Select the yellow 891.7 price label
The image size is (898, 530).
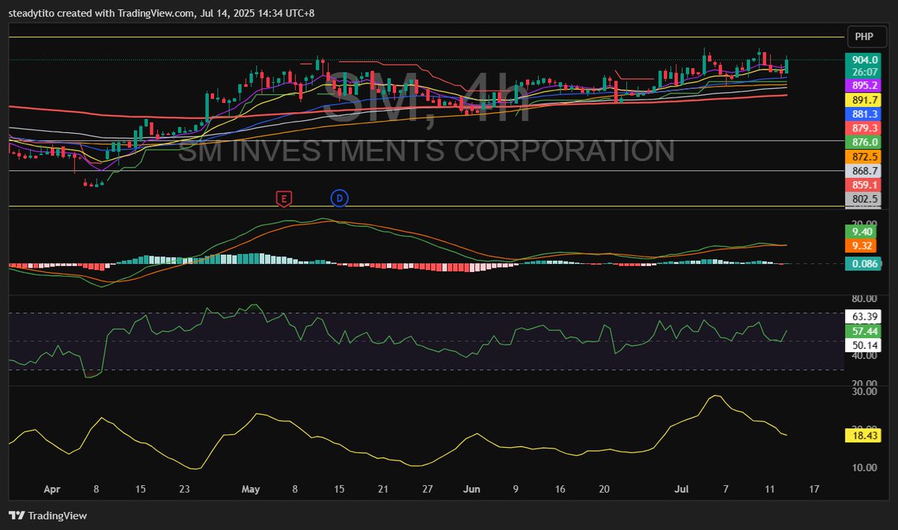(x=864, y=100)
